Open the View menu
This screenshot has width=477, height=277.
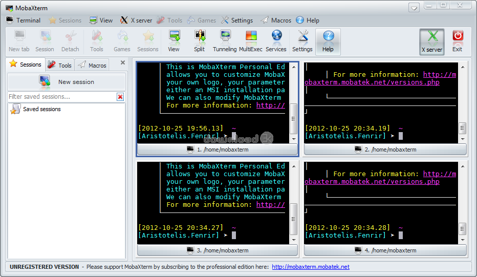101,20
